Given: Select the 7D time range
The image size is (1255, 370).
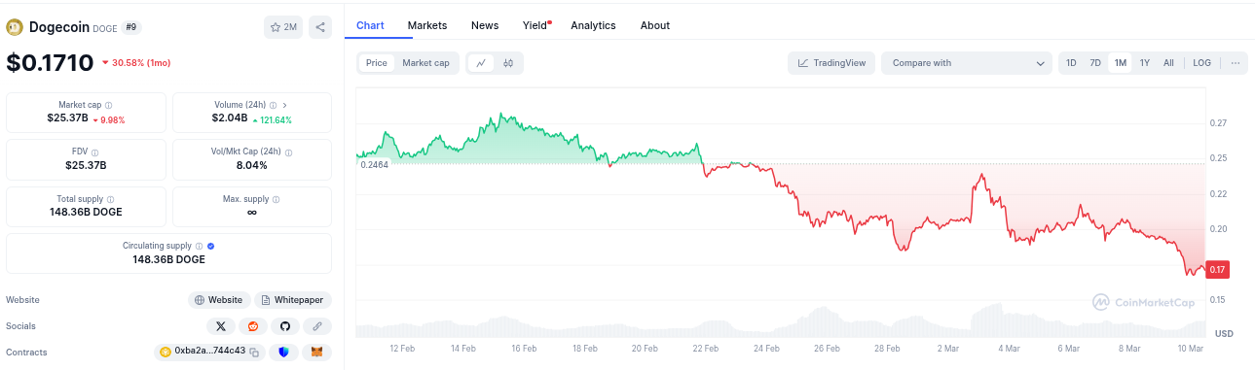Looking at the screenshot, I should coord(1095,63).
